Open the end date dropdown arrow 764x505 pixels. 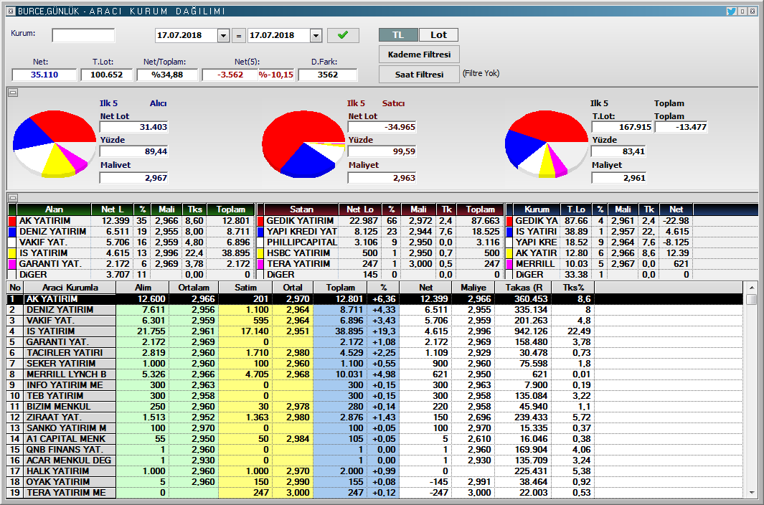316,36
